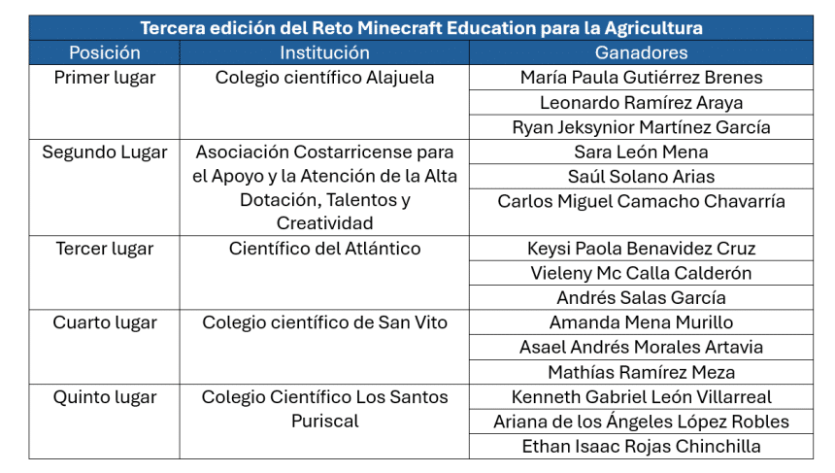Click the Primer lugar cell
835x473 pixels.
point(104,78)
